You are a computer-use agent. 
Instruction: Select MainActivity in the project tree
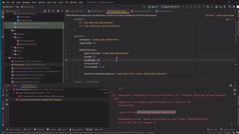click(x=23, y=17)
